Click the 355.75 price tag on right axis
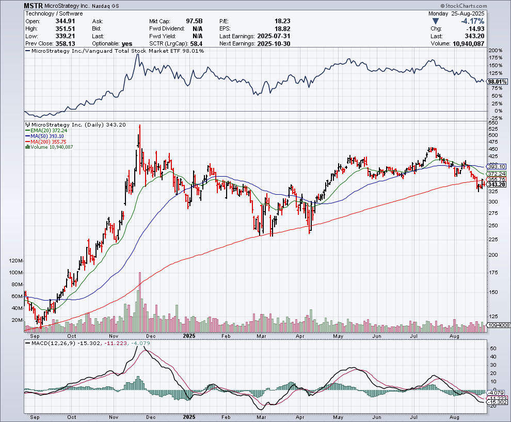511x422 pixels. tap(497, 179)
